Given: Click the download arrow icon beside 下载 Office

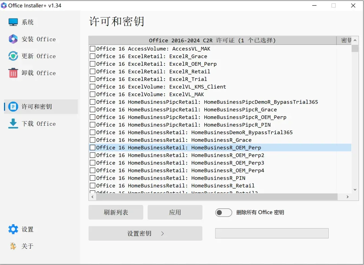Looking at the screenshot, I should pyautogui.click(x=13, y=123).
